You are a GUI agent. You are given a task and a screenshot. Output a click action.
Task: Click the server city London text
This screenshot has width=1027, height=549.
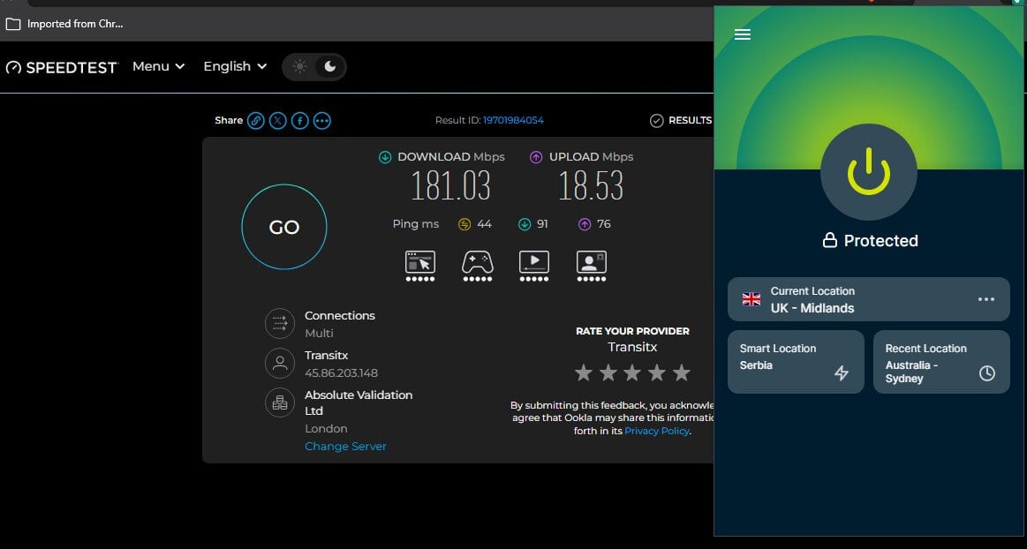point(326,429)
